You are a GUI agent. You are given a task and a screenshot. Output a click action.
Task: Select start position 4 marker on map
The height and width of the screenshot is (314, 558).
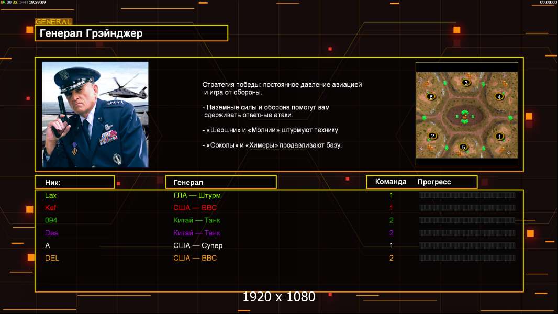coord(499,97)
